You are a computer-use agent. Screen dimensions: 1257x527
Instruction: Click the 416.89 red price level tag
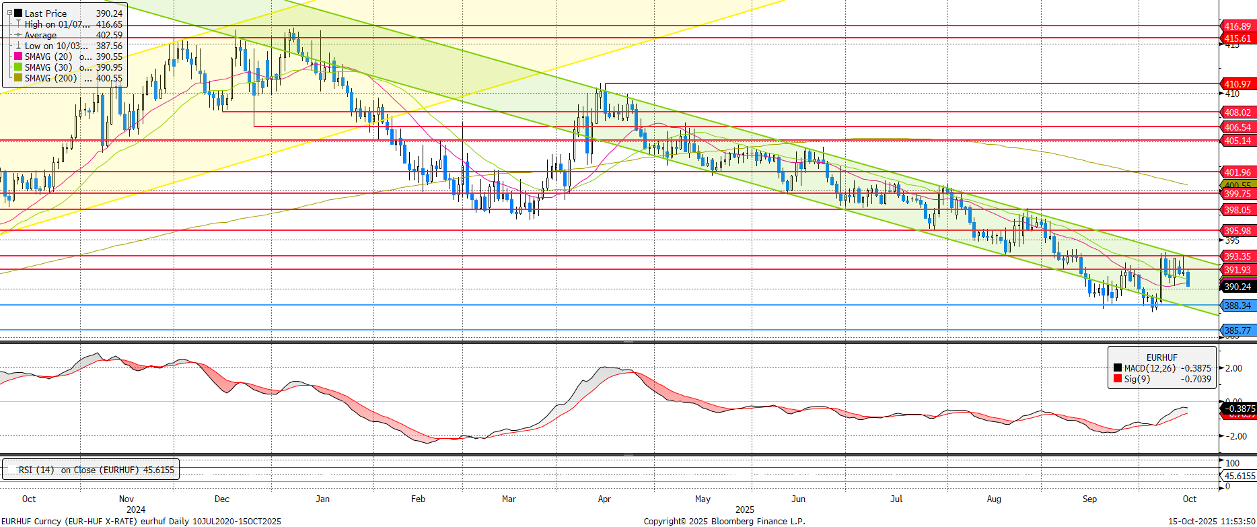click(1237, 26)
